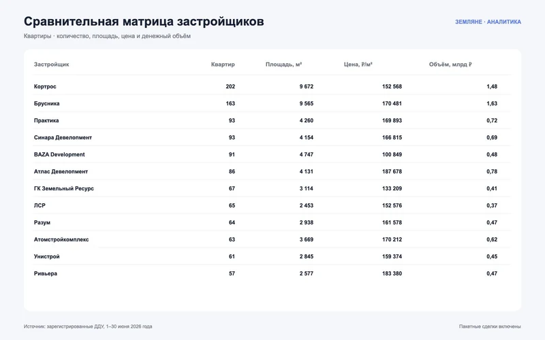
Task: Click the 'Объём, млрд ₽' column header
Action: (450, 64)
